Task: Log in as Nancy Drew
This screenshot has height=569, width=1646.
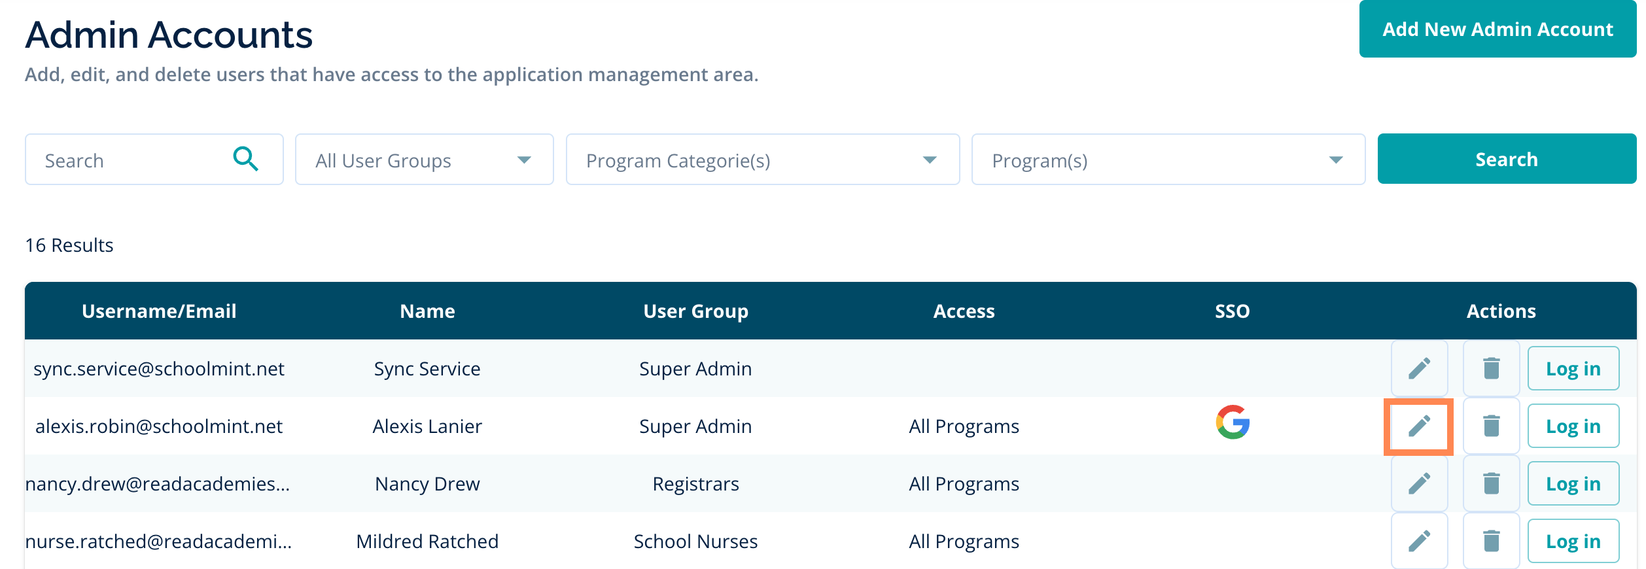Action: click(1573, 483)
